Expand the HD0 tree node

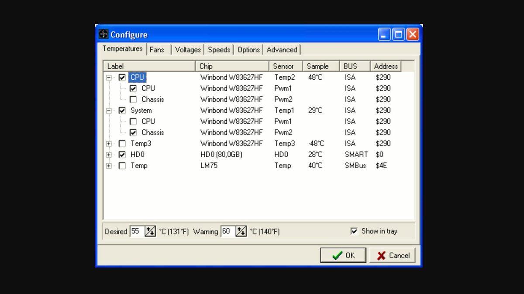tap(109, 155)
